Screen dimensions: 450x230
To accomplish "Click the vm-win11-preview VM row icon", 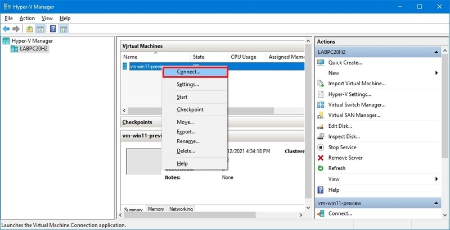I will coord(124,66).
